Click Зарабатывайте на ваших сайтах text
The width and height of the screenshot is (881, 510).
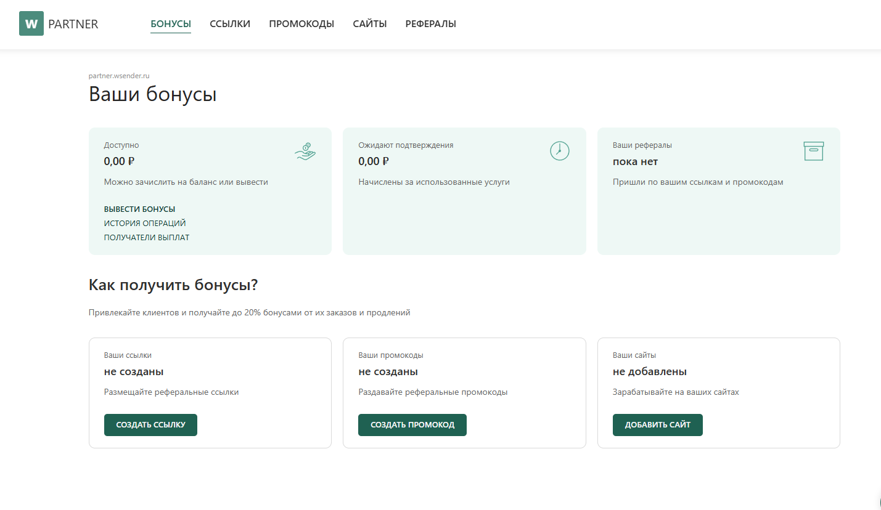click(x=676, y=392)
